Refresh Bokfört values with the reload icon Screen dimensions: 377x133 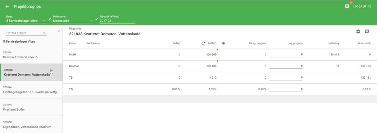click(203, 43)
